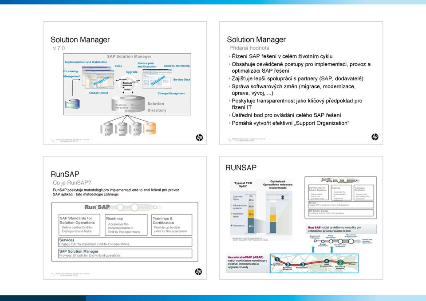Click the RunSAP poskytuje metodologii paragraph
The height and width of the screenshot is (301, 426).
click(116, 192)
